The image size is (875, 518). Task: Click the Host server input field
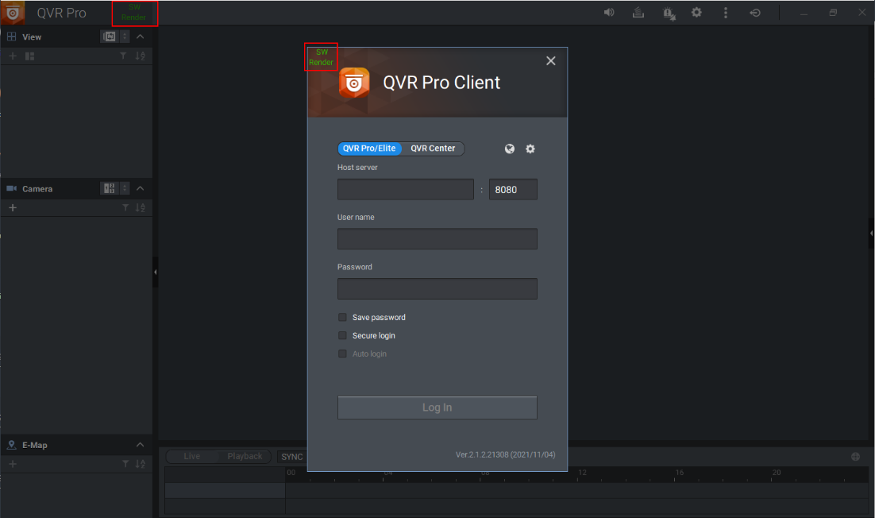tap(405, 189)
